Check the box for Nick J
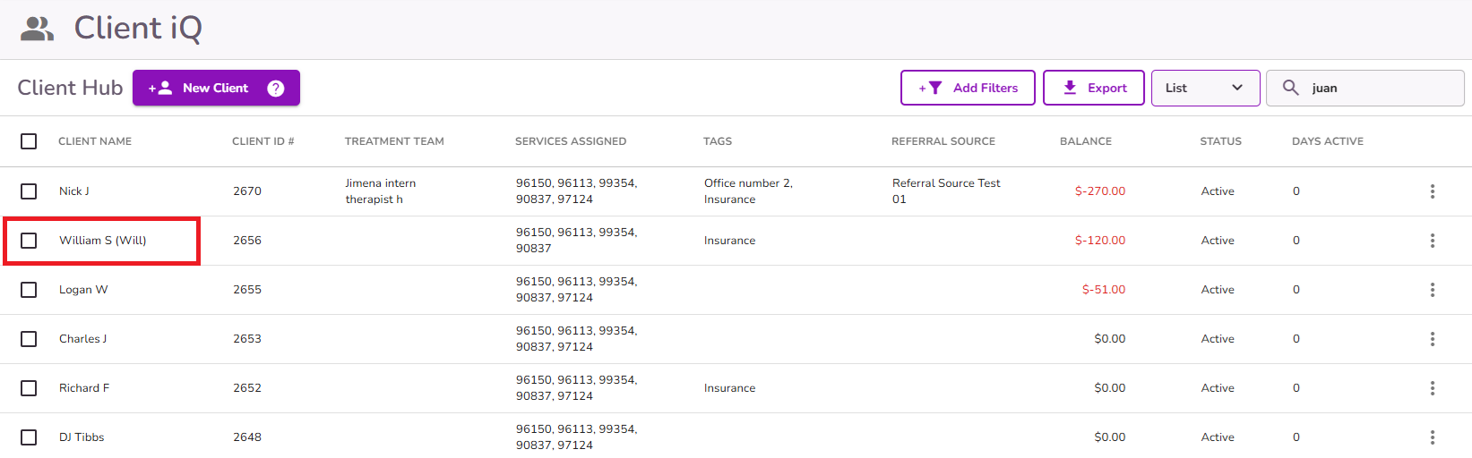This screenshot has height=458, width=1472. point(29,191)
